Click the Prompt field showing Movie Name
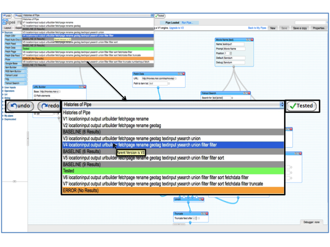This screenshot has width=330, height=247. (x=234, y=49)
